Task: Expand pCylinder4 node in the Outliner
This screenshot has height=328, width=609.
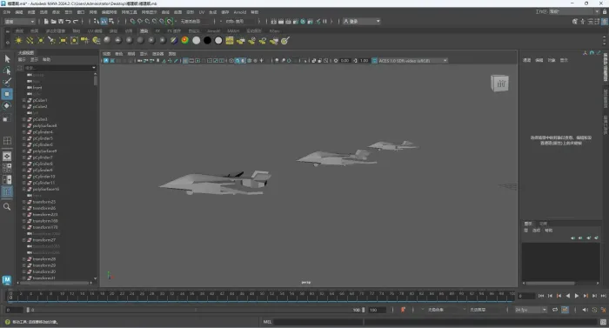Action: [x=23, y=132]
